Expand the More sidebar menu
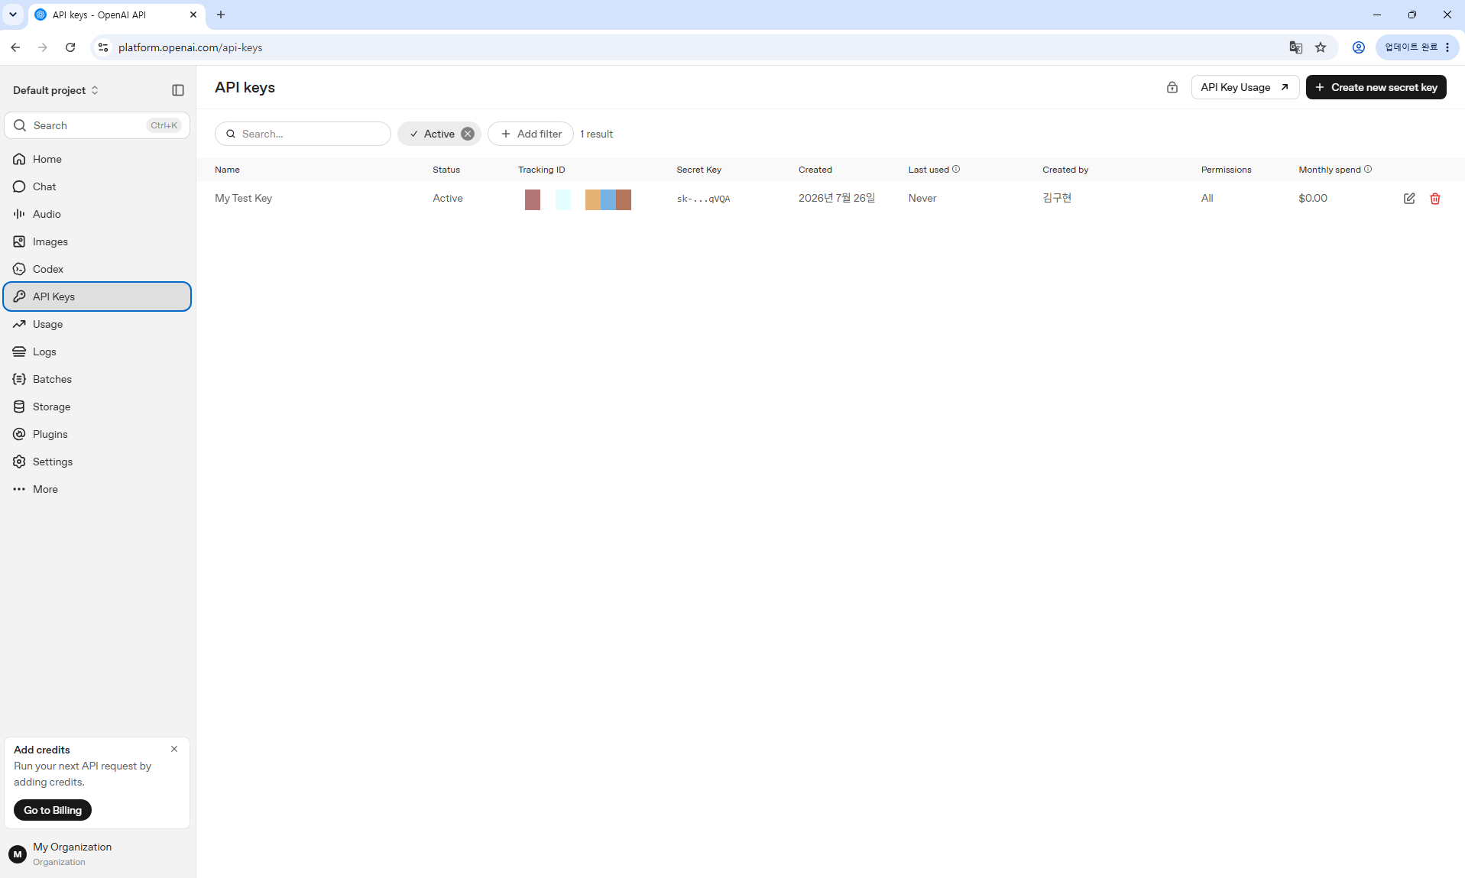1465x878 pixels. (x=97, y=489)
